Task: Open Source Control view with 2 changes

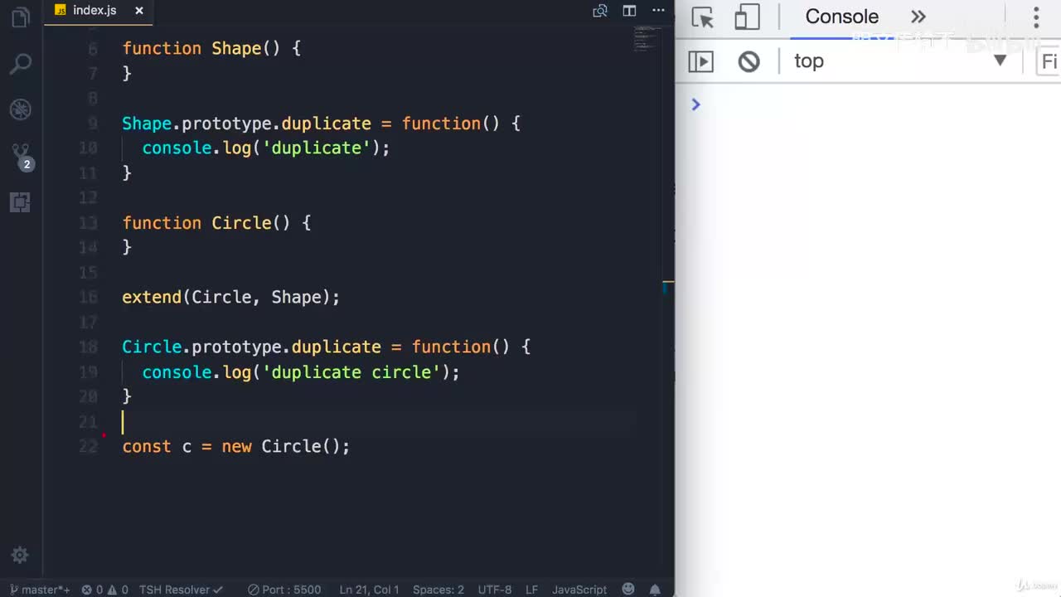Action: (x=21, y=156)
